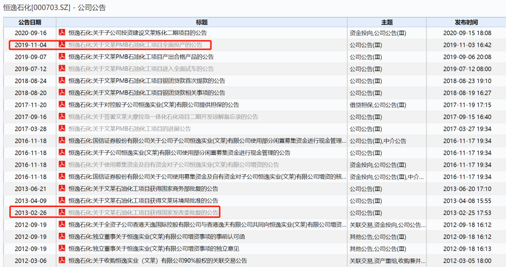Click PDF icon for 增资事项的独立意见 row

62,248
